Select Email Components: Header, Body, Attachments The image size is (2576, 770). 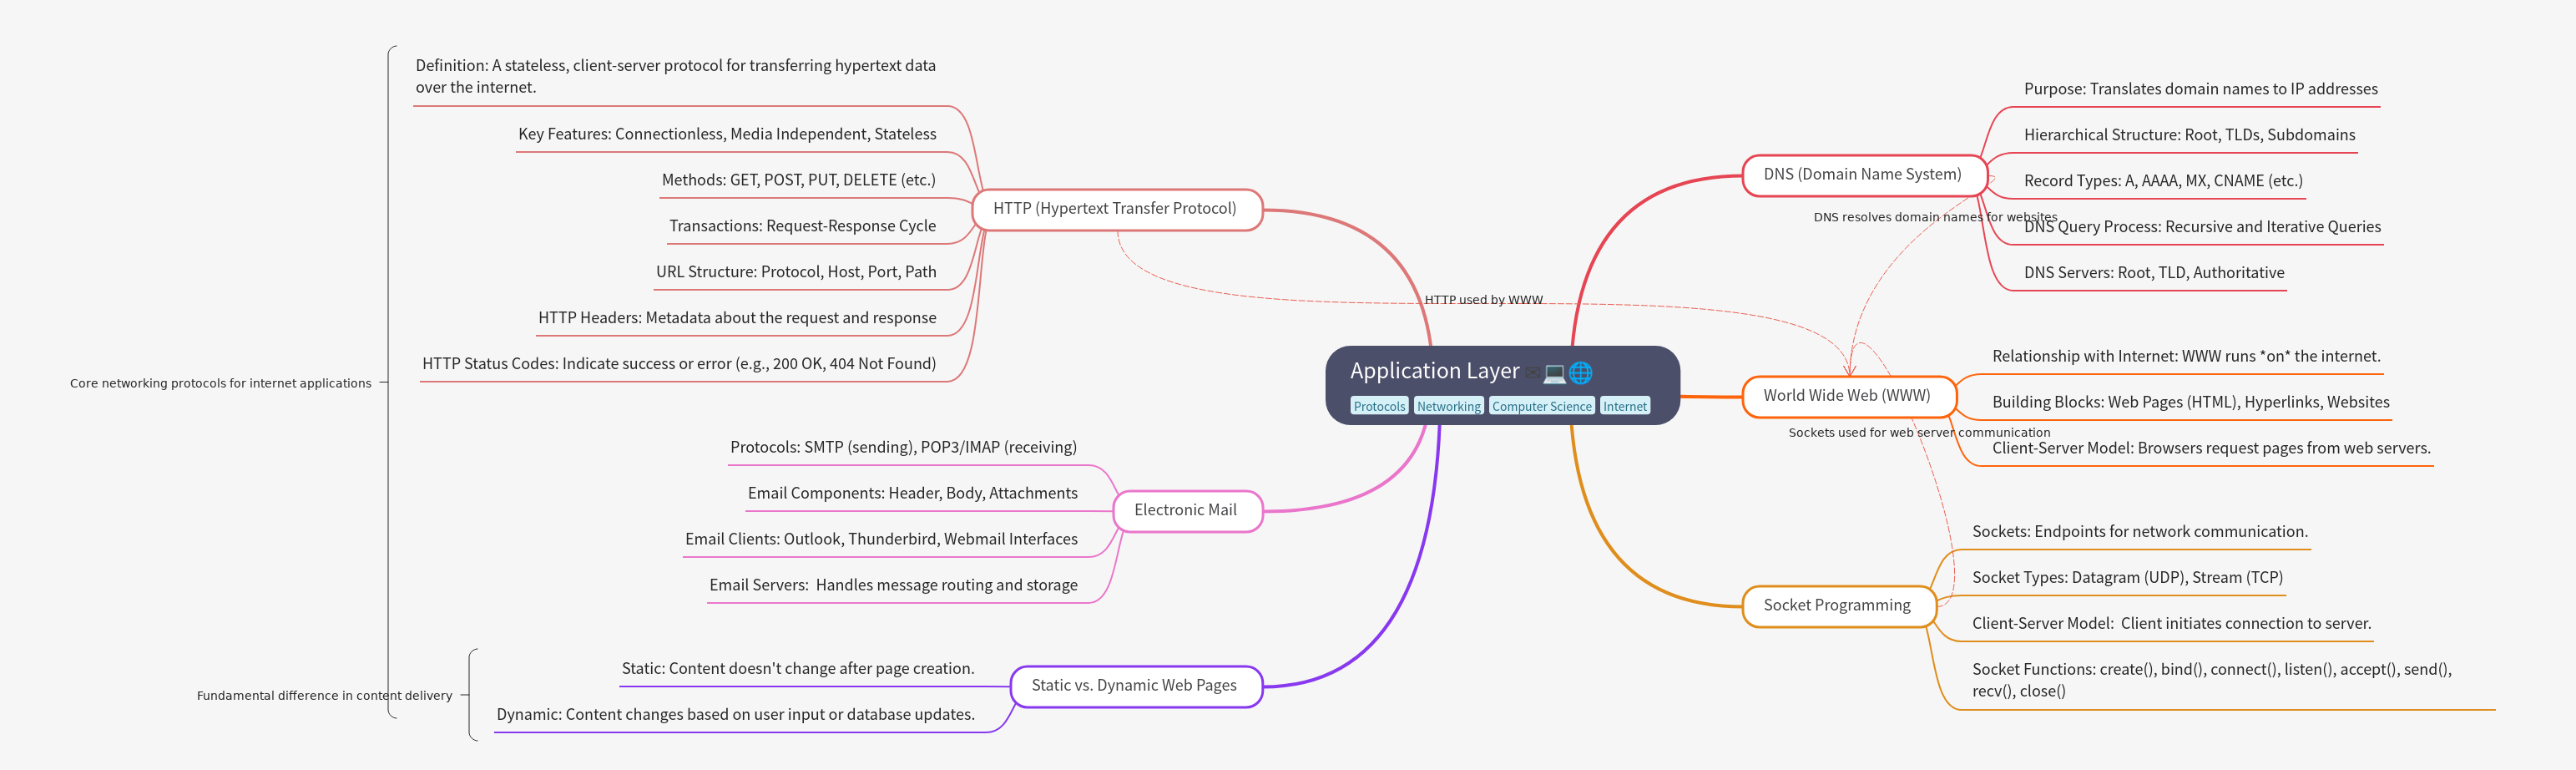tap(913, 493)
